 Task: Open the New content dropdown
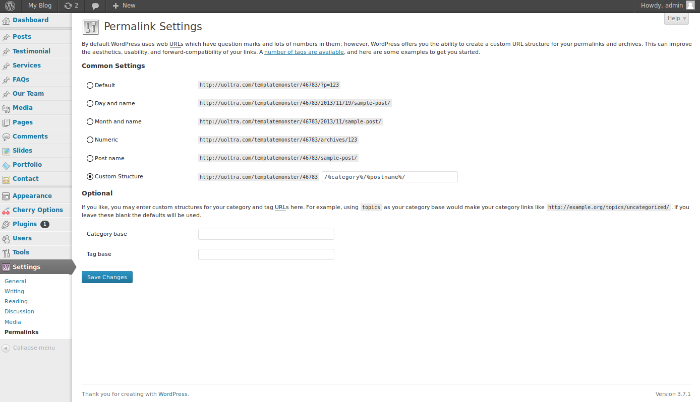click(124, 6)
